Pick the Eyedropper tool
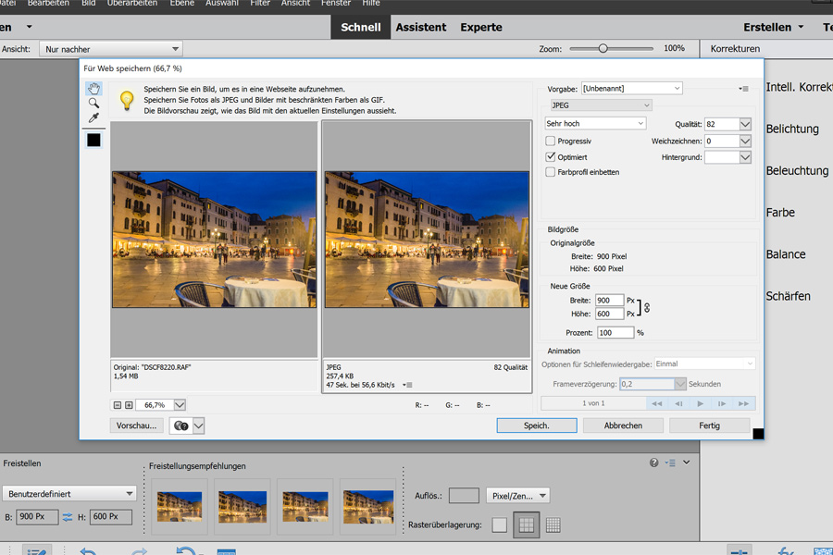The width and height of the screenshot is (833, 555). click(93, 118)
